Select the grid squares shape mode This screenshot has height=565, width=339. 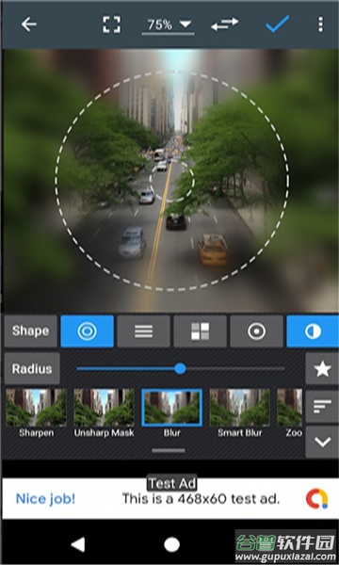point(201,331)
